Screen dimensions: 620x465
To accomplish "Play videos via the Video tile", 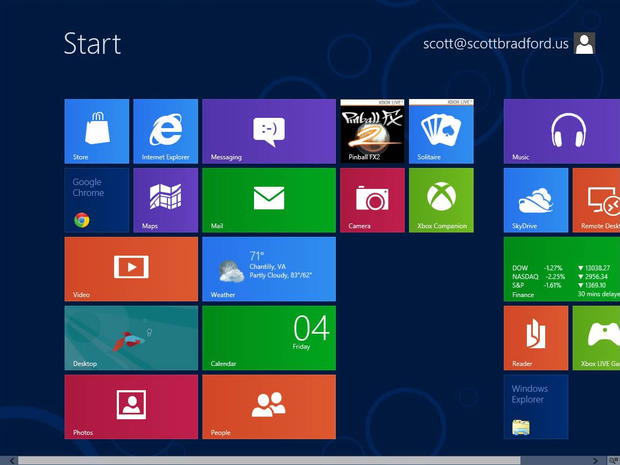I will coord(131,269).
